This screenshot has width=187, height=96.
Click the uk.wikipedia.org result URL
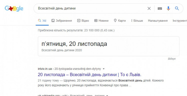point(71,95)
